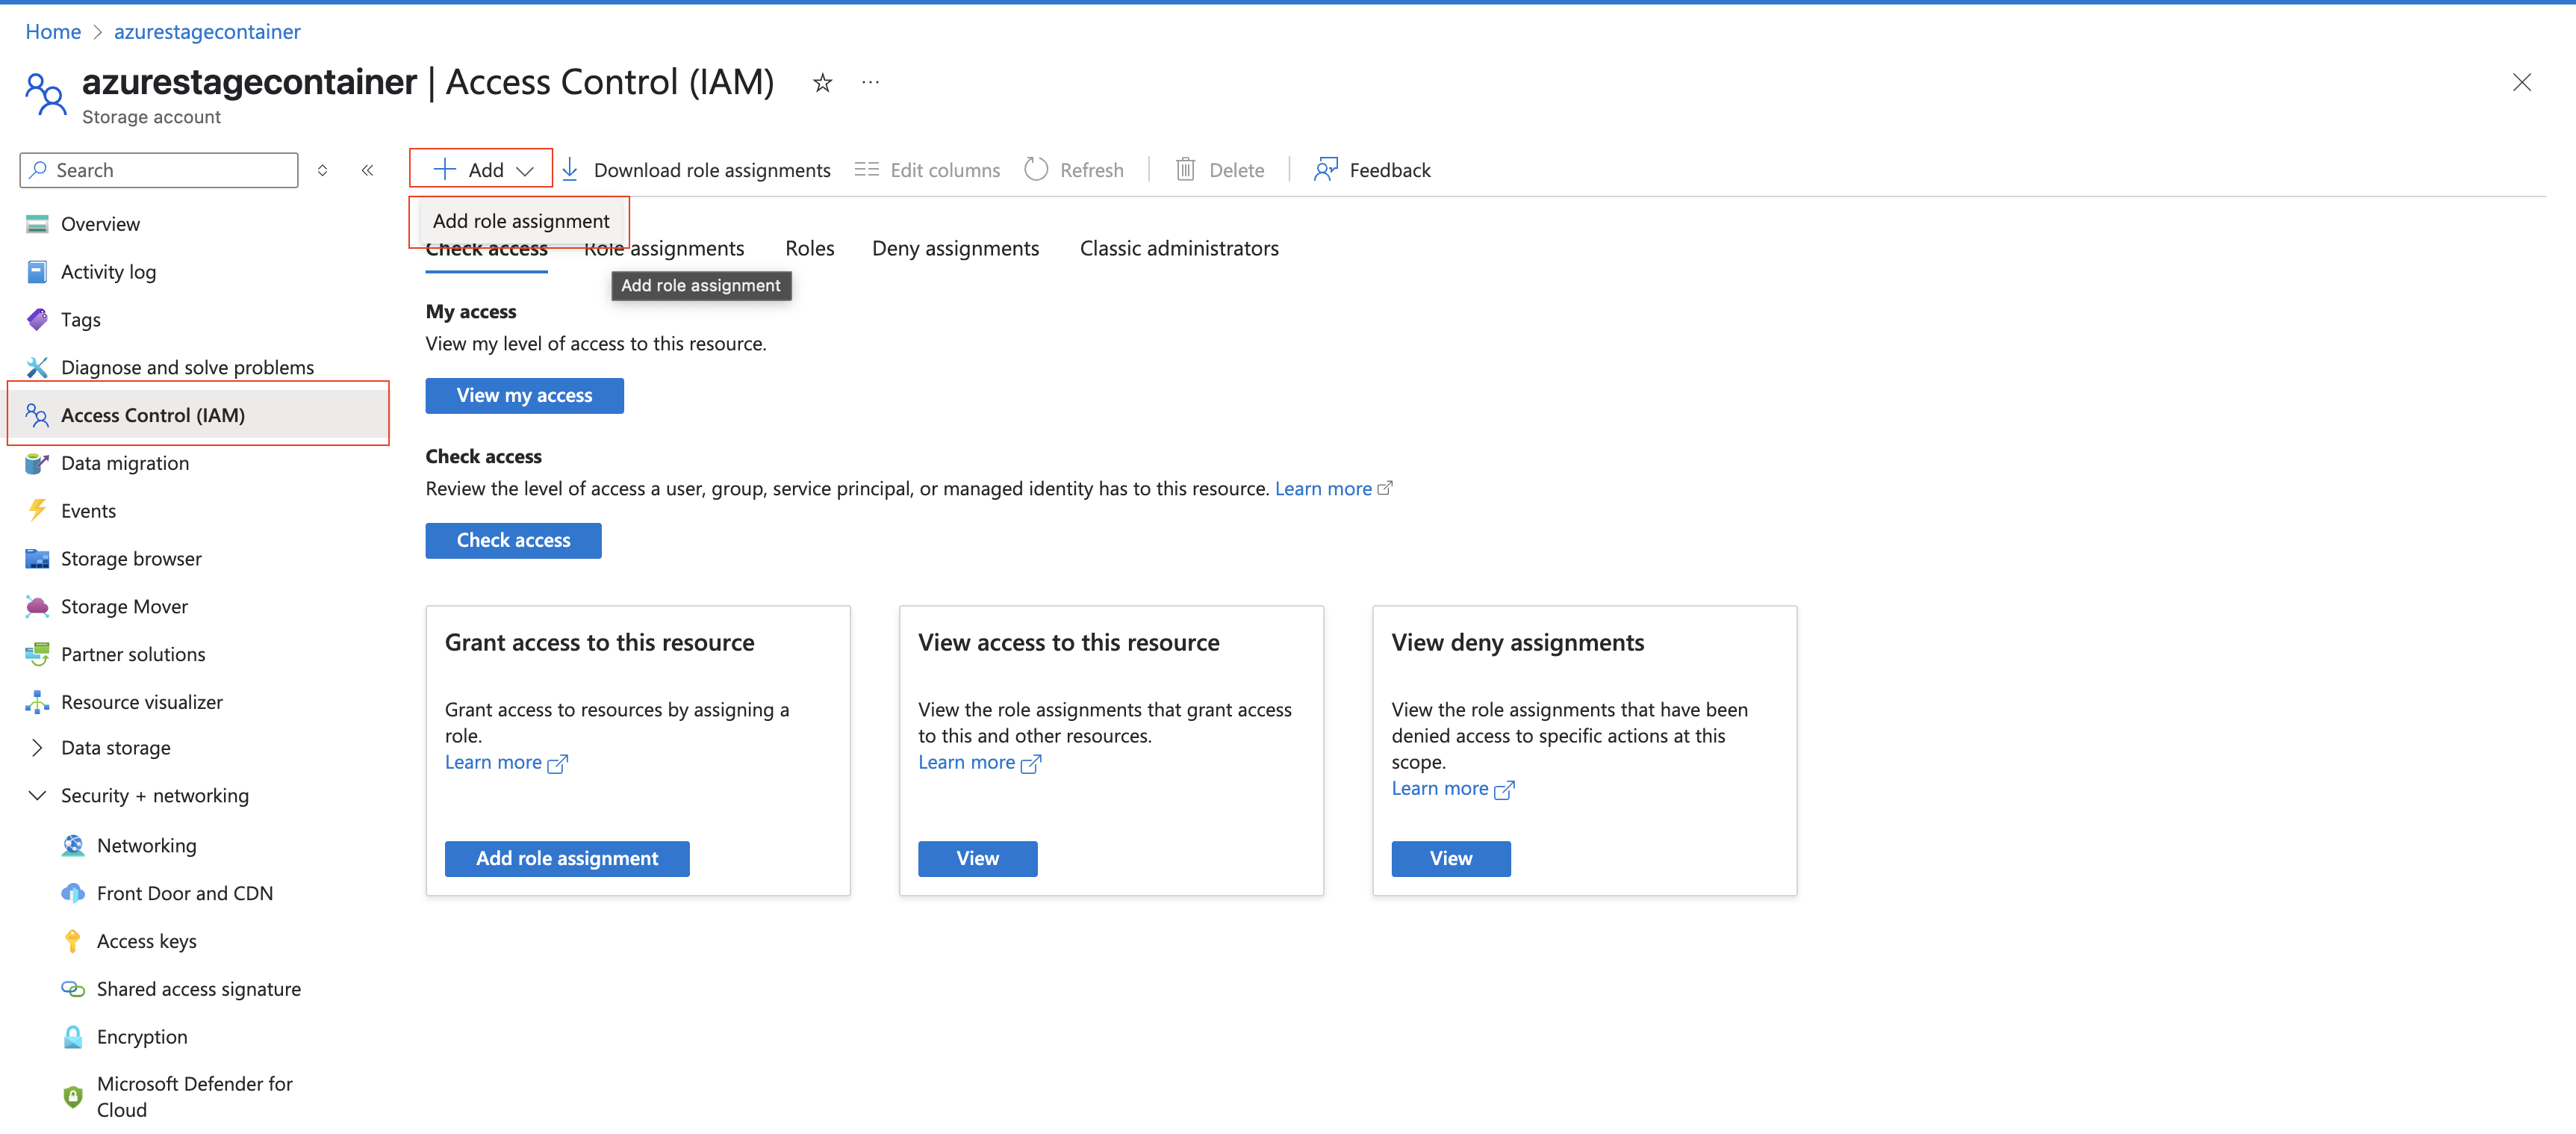Click Download role assignments label

[712, 170]
